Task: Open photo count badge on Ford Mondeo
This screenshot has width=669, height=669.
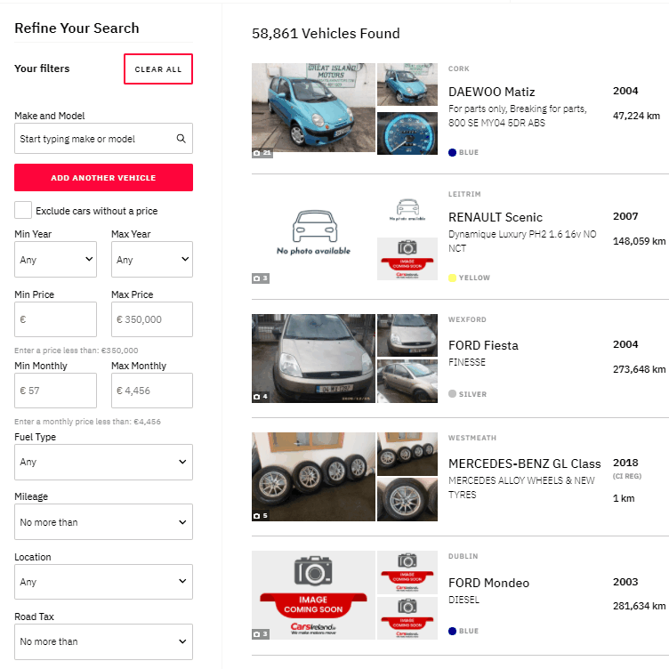Action: point(261,634)
